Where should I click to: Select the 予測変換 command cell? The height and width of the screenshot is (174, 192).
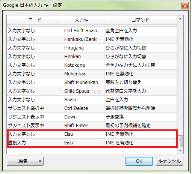(141, 117)
